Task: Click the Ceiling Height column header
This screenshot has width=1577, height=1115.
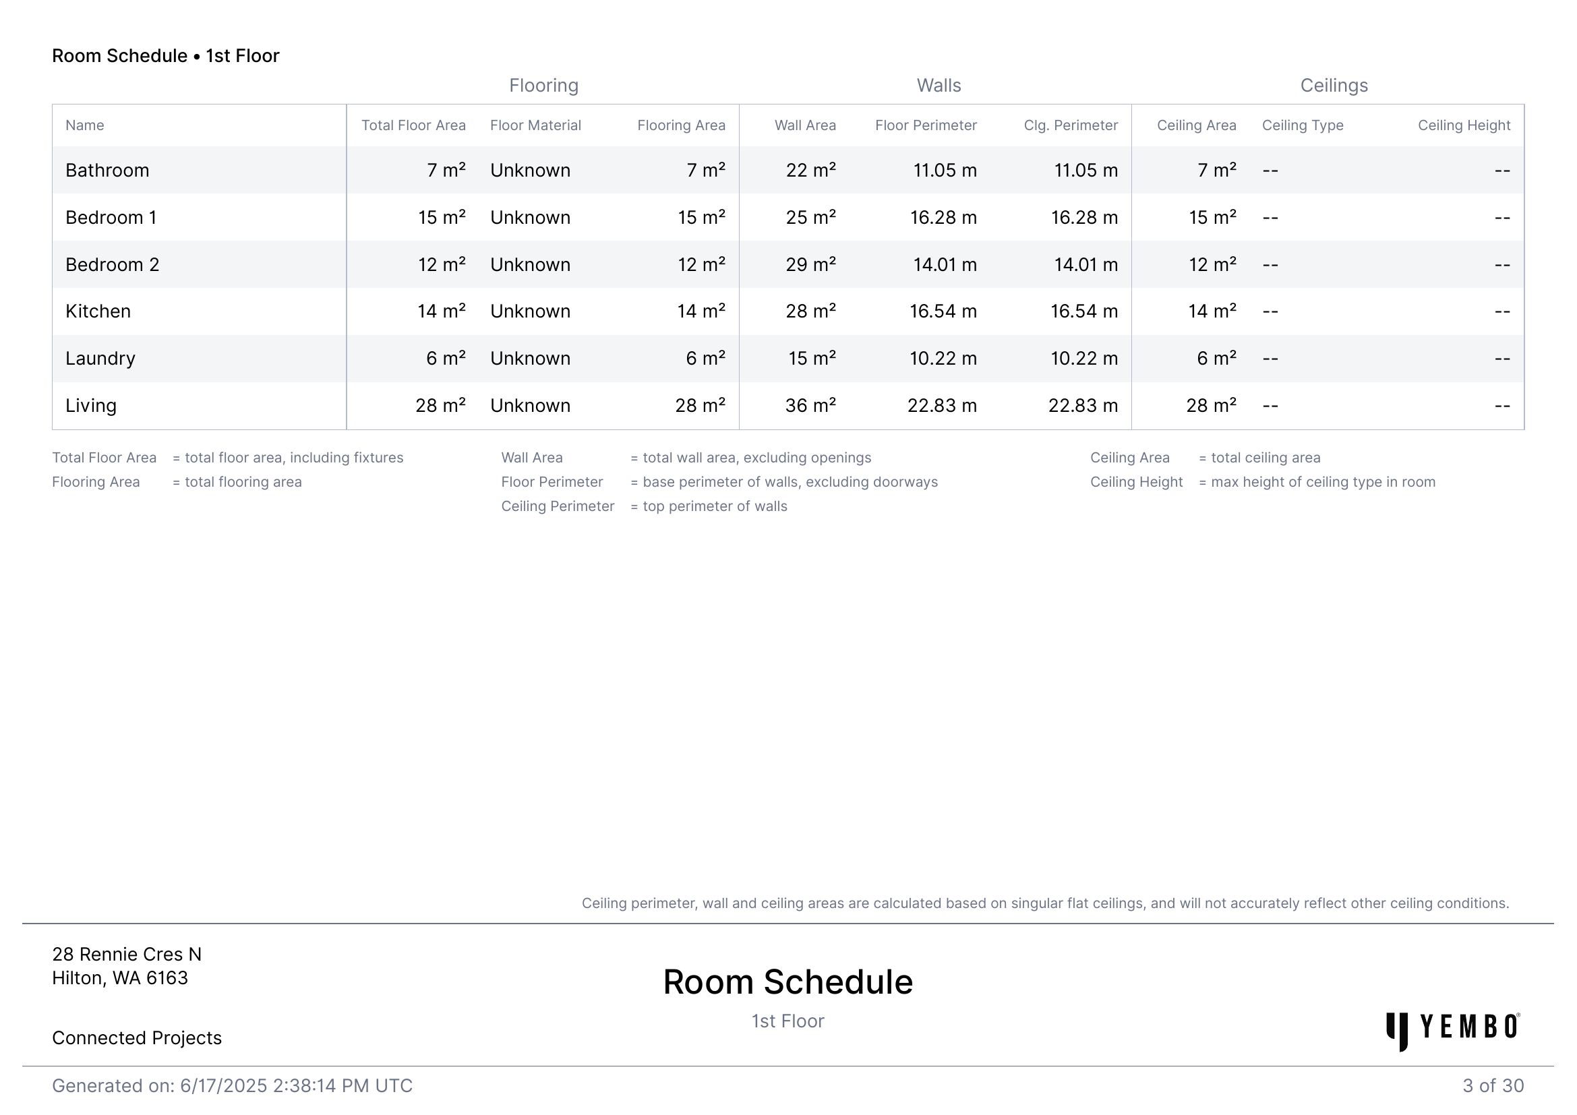Action: pyautogui.click(x=1464, y=125)
